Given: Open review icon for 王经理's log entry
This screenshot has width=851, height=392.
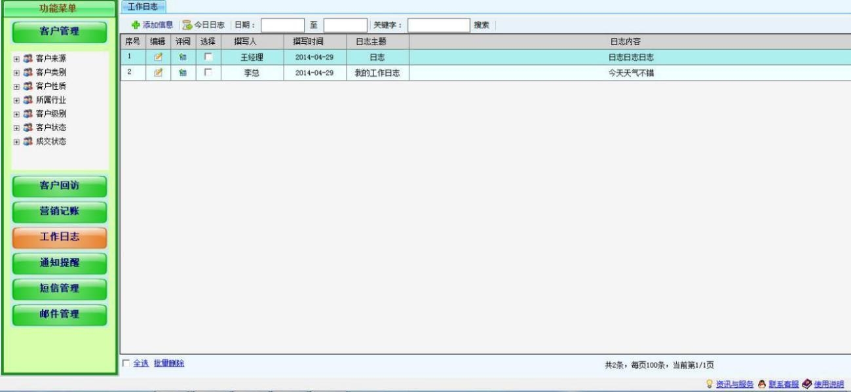Looking at the screenshot, I should 183,57.
